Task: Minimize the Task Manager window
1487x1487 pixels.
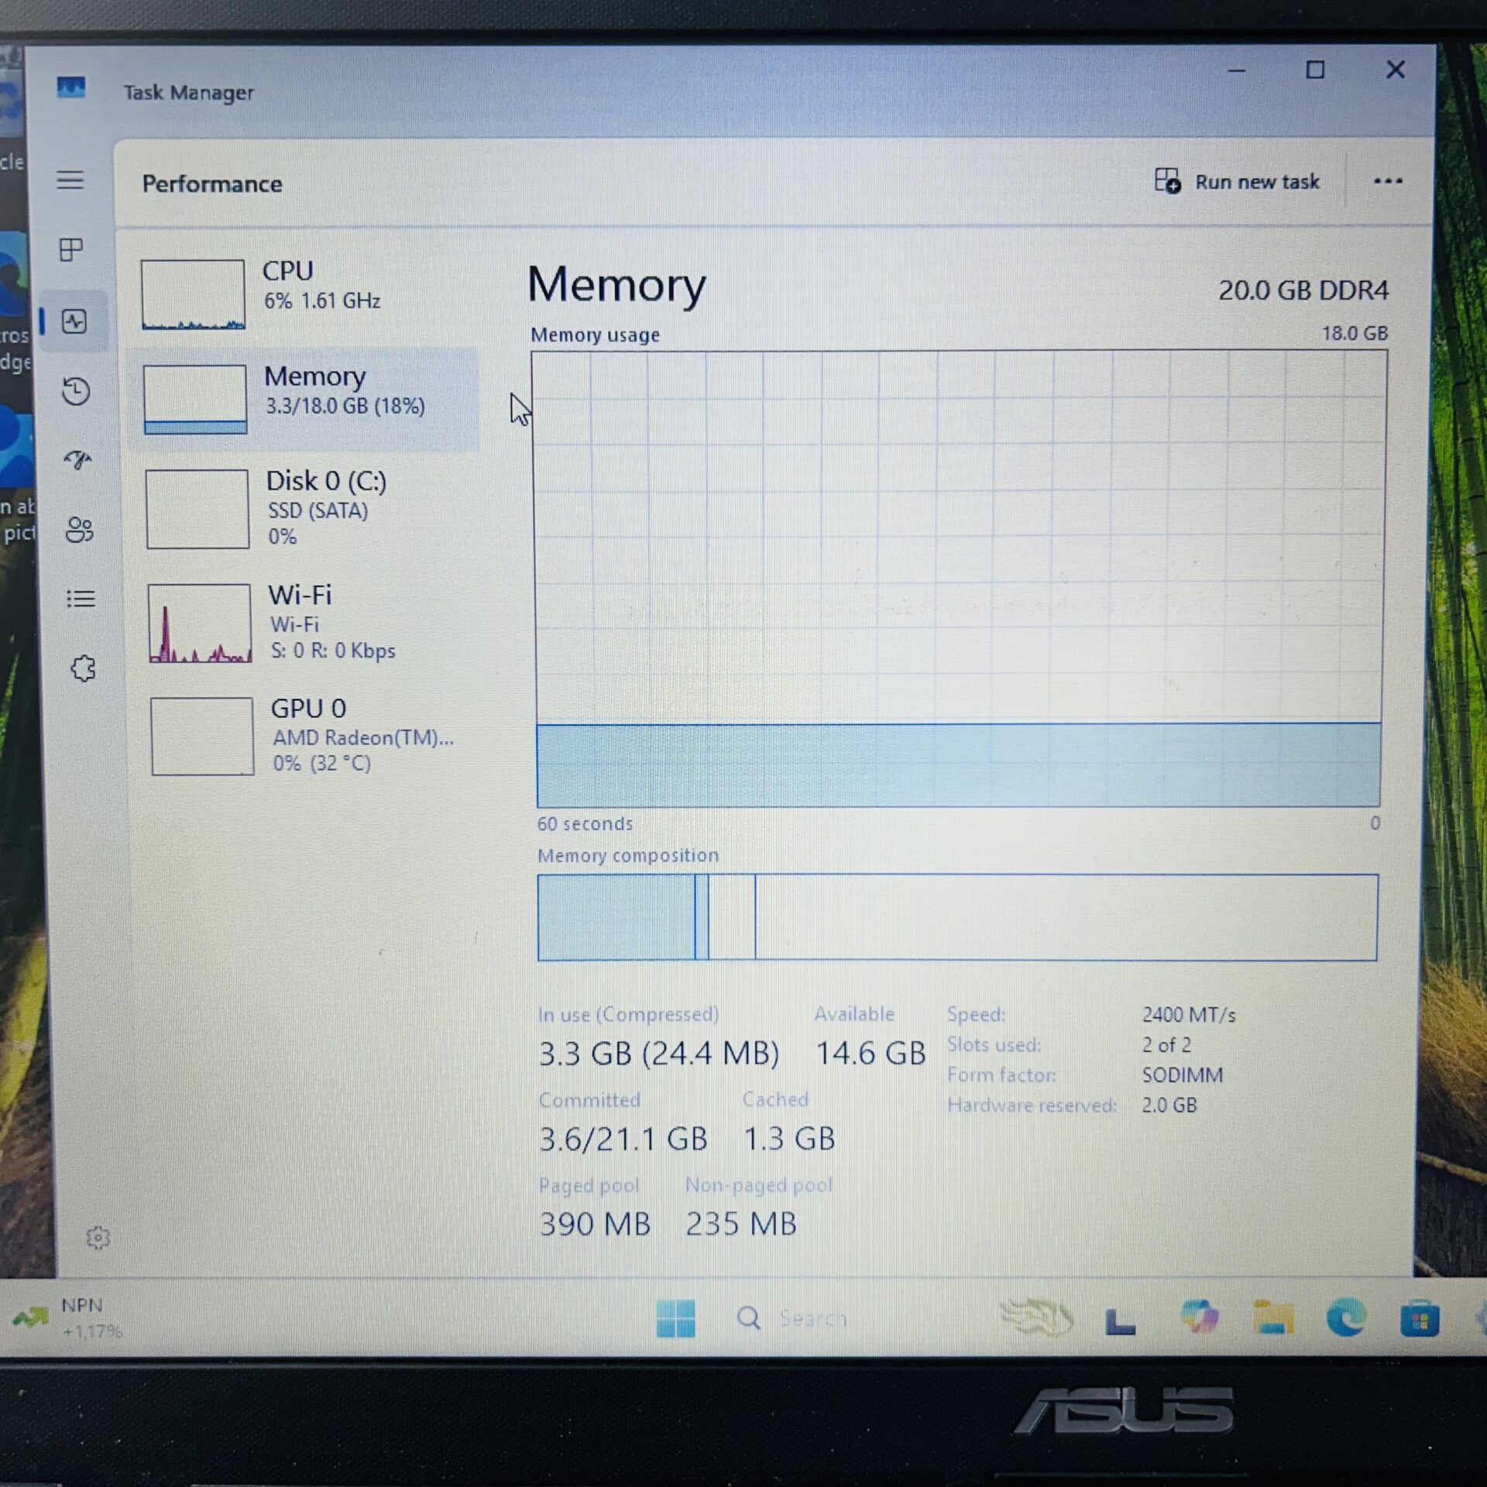Action: click(x=1237, y=70)
